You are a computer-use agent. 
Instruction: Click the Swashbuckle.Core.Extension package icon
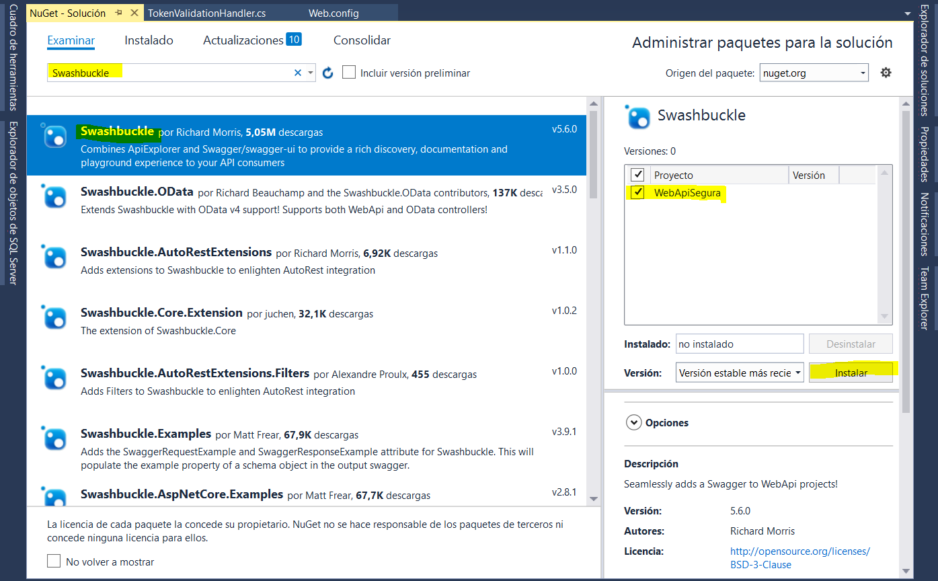pyautogui.click(x=54, y=317)
